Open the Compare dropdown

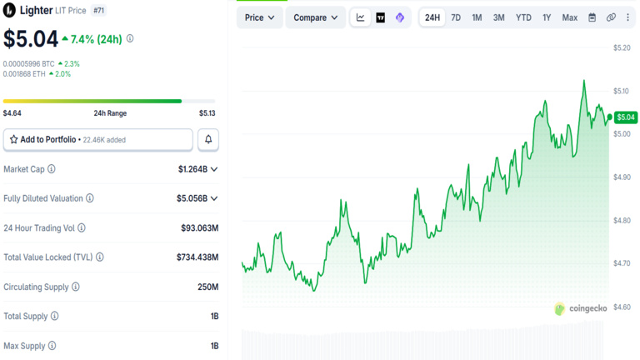tap(316, 17)
